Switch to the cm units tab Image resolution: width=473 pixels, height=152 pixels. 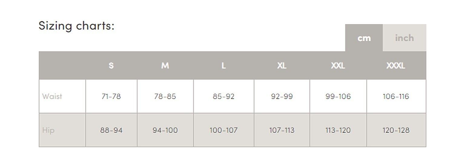[x=364, y=38]
